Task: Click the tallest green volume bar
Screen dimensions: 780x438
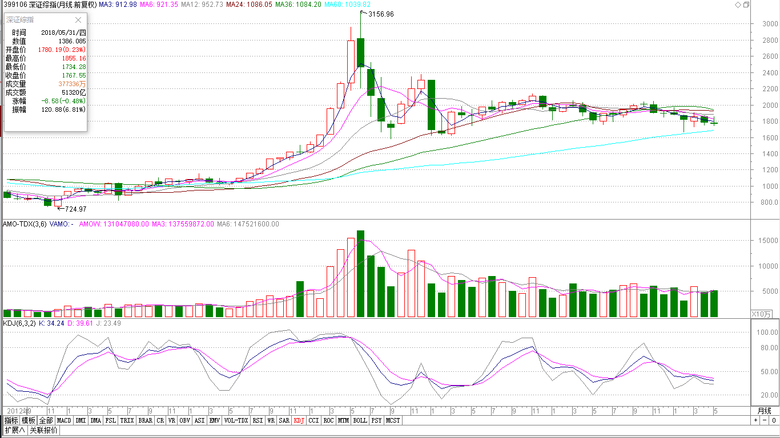Action: click(360, 274)
